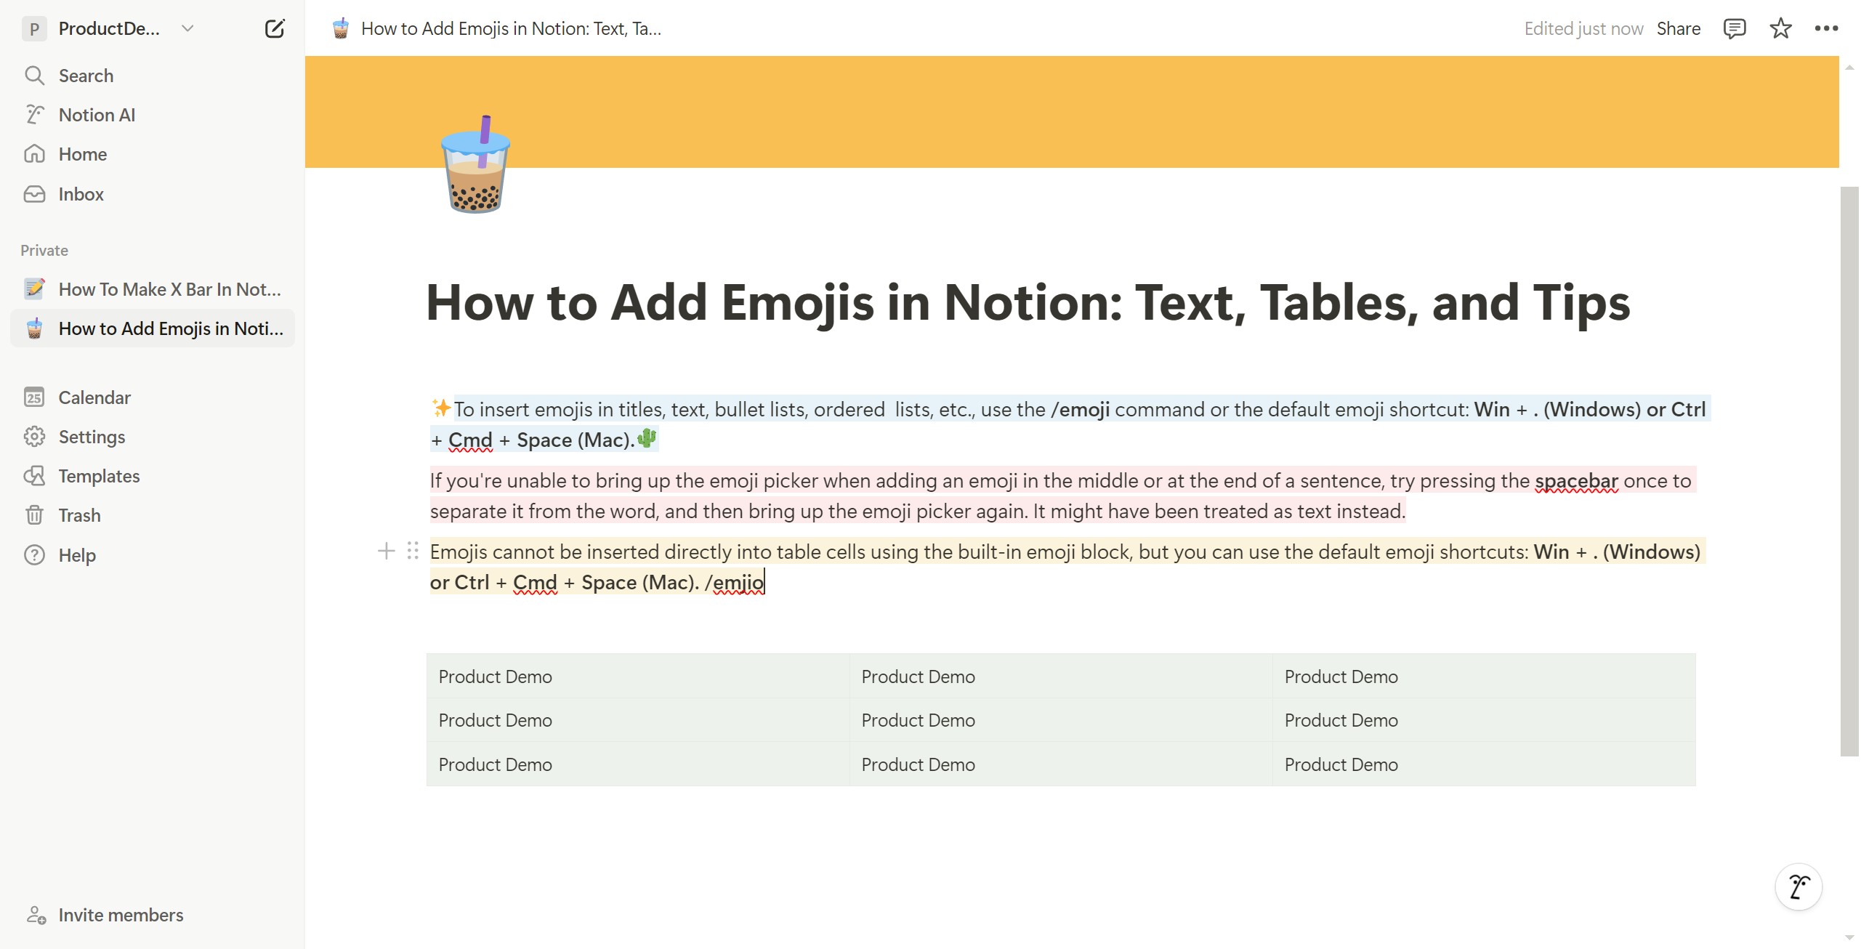The height and width of the screenshot is (949, 1861).
Task: Click the breadcrumb page title in top bar
Action: [511, 28]
